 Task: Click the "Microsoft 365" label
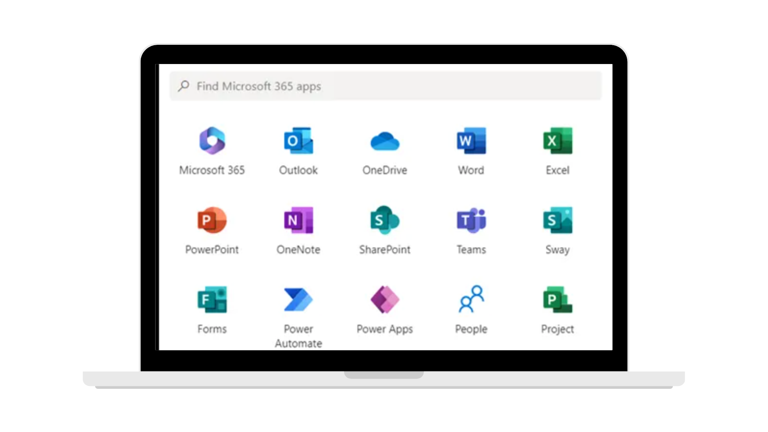pyautogui.click(x=212, y=170)
